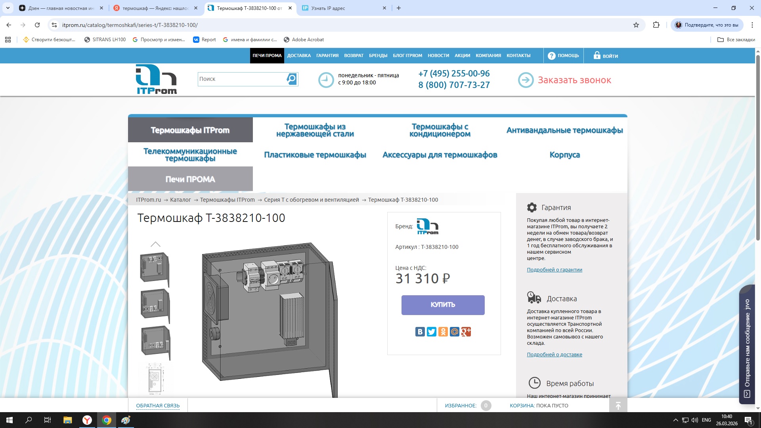Click the search magnifier icon
Screen dimensions: 761x428
pos(292,79)
